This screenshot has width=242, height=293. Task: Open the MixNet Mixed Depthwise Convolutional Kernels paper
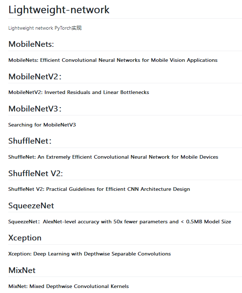click(68, 286)
